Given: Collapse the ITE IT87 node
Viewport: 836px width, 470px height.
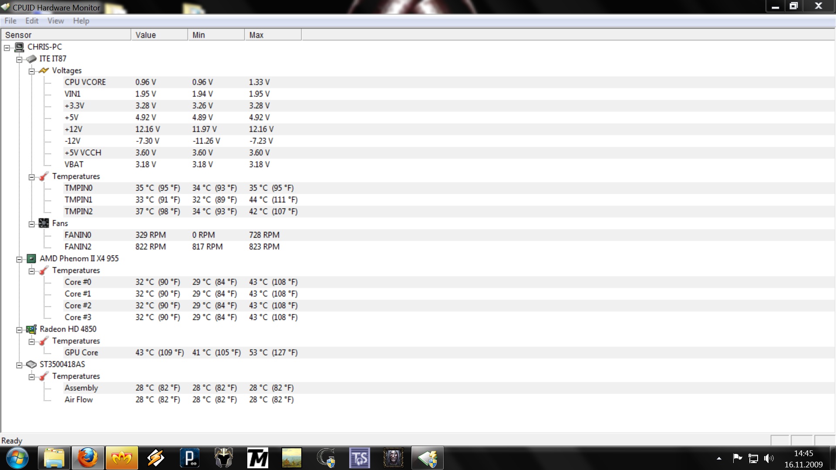Looking at the screenshot, I should [x=19, y=60].
